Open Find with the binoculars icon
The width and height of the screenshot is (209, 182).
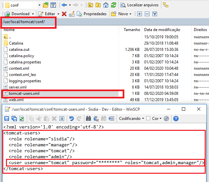pyautogui.click(x=89, y=119)
